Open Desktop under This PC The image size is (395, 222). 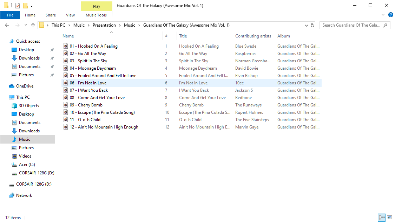[x=26, y=114]
